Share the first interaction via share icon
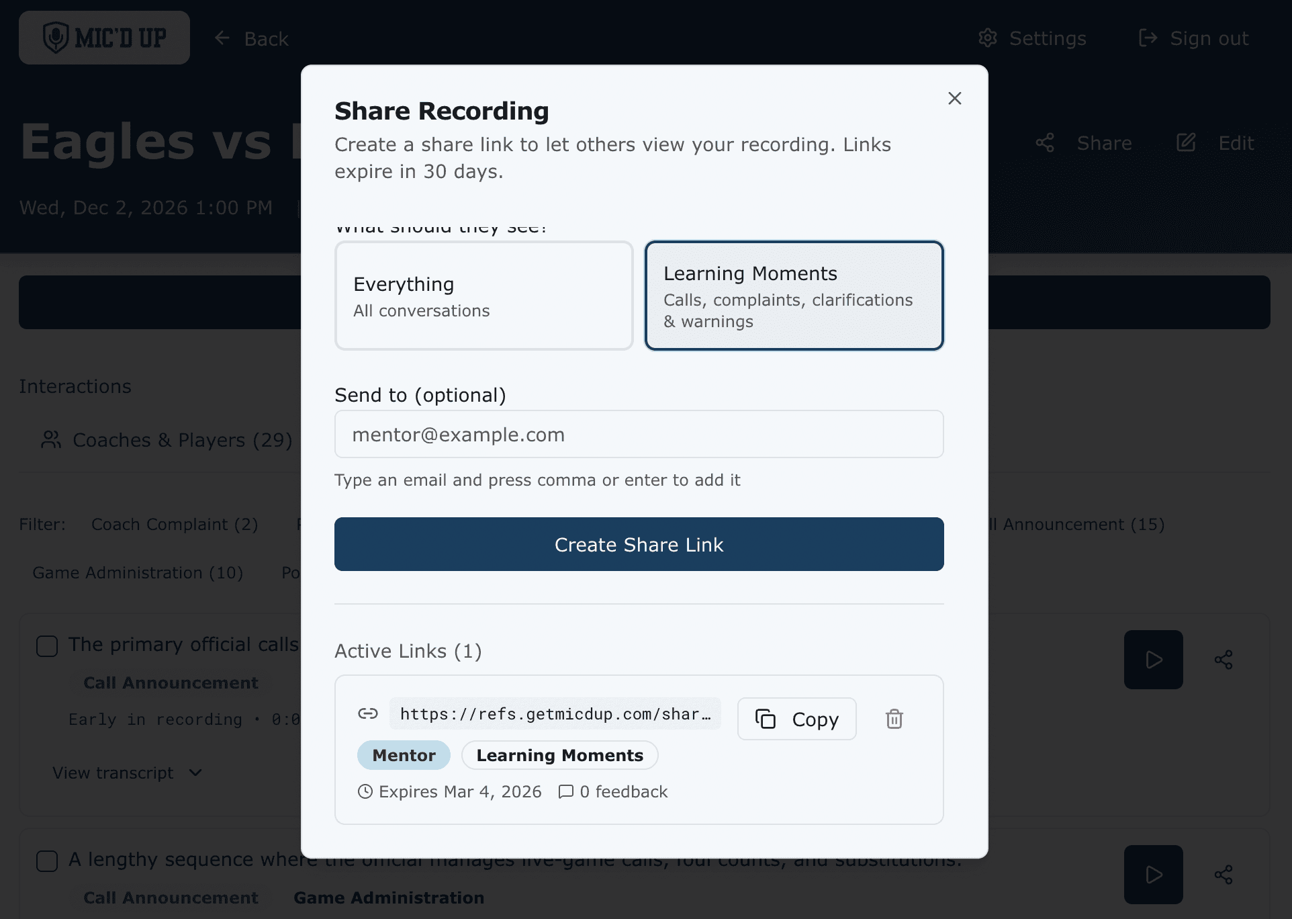This screenshot has height=919, width=1292. point(1224,660)
